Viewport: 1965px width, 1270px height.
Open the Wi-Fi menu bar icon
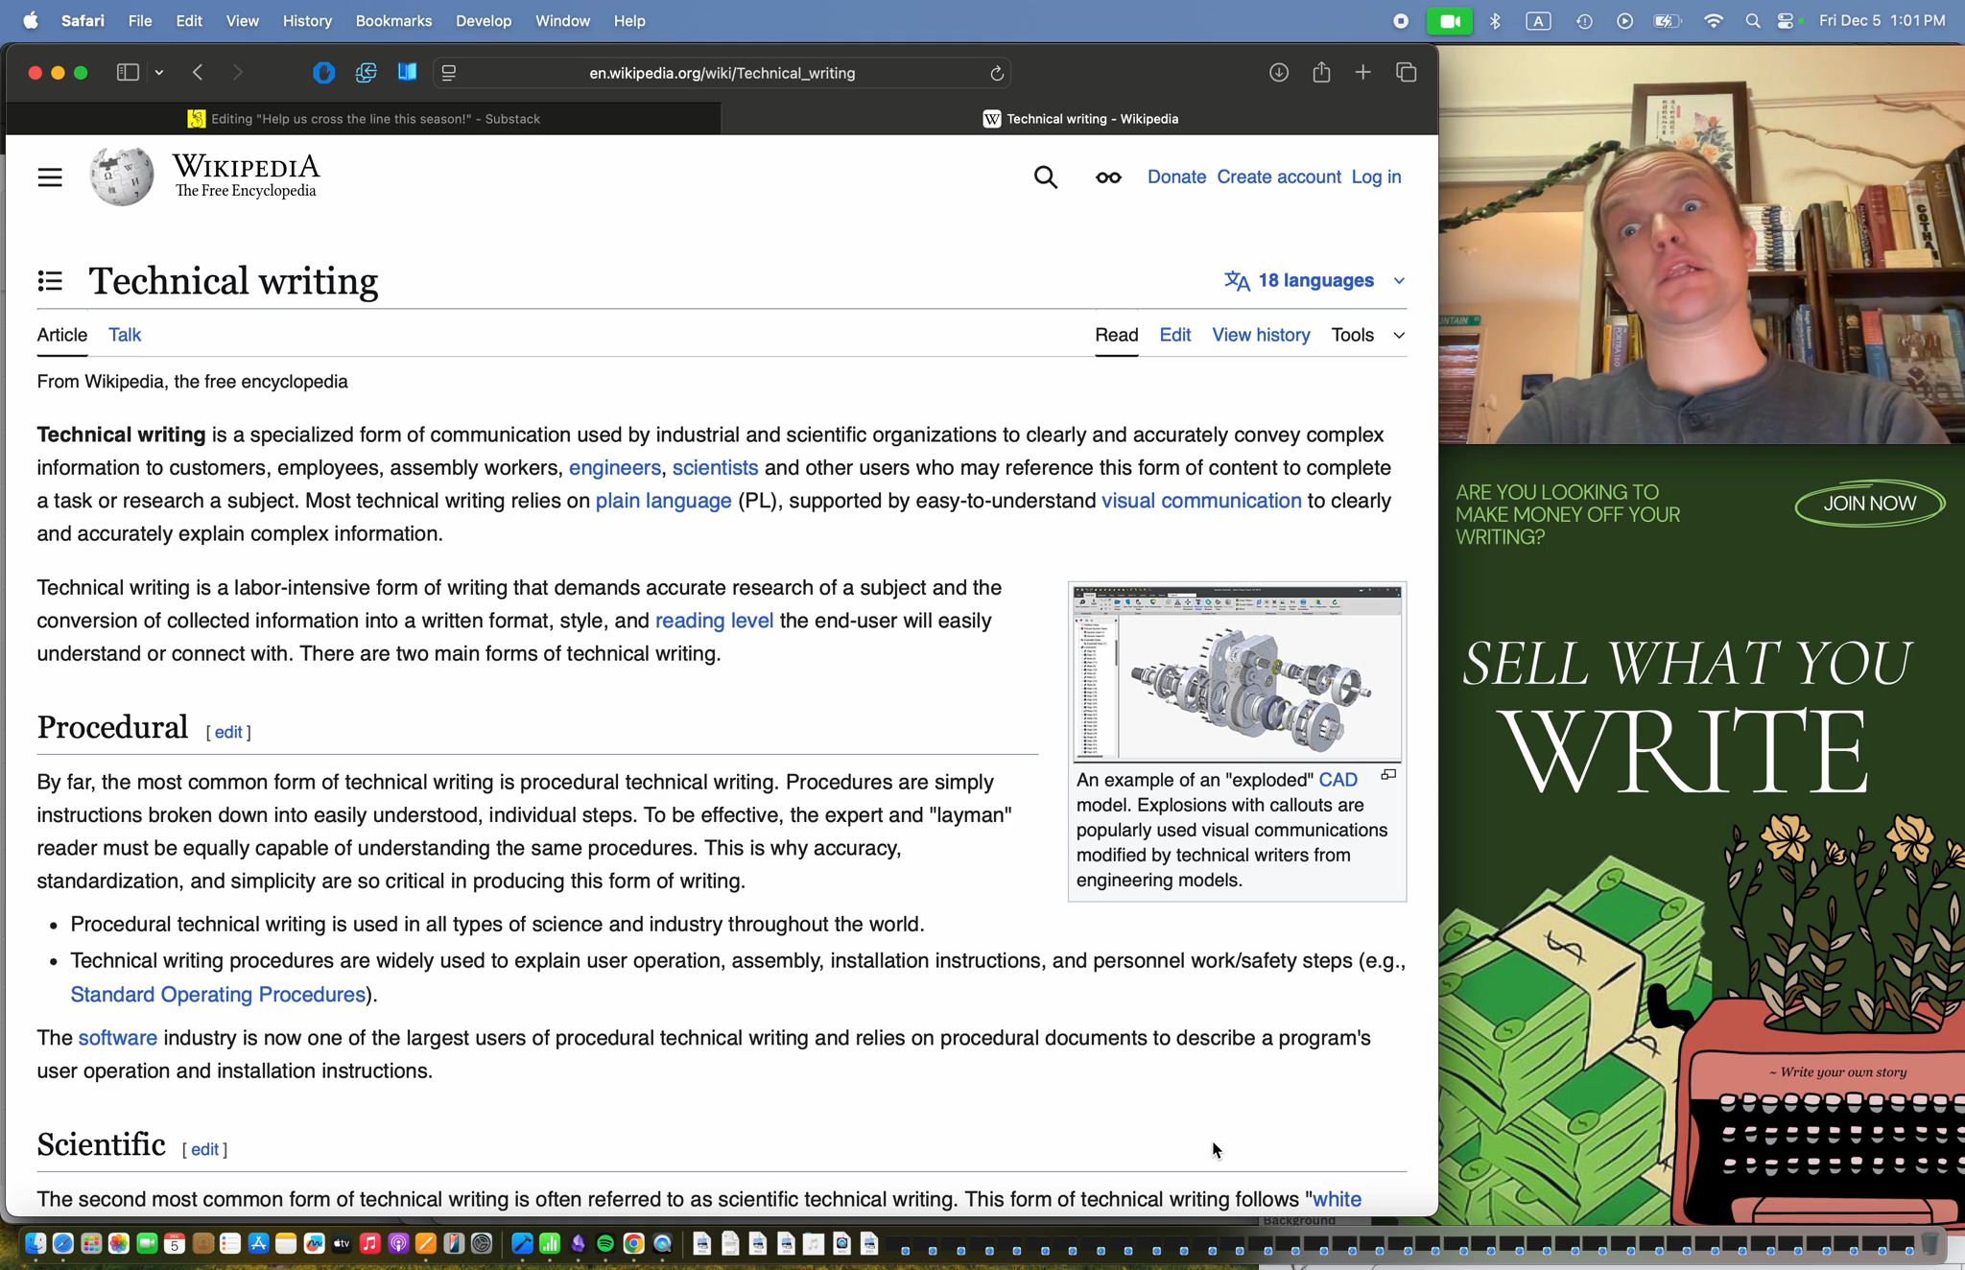coord(1714,21)
